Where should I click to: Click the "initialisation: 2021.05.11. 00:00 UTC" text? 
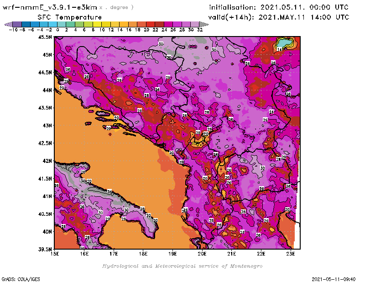tap(279, 7)
